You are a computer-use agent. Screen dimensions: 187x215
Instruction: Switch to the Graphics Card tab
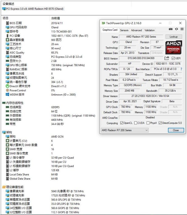point(110,30)
